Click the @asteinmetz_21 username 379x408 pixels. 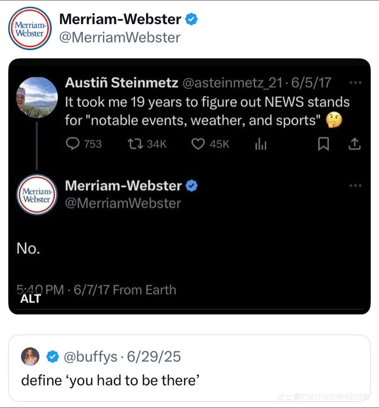[233, 83]
